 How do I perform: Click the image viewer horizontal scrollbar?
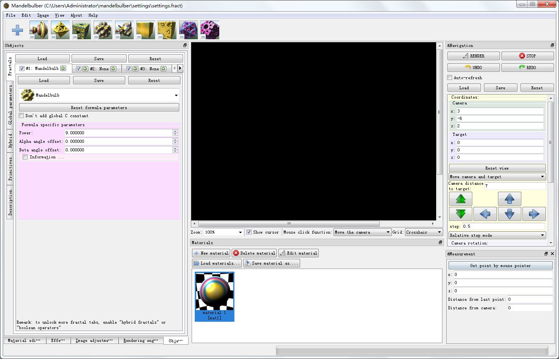click(x=289, y=224)
